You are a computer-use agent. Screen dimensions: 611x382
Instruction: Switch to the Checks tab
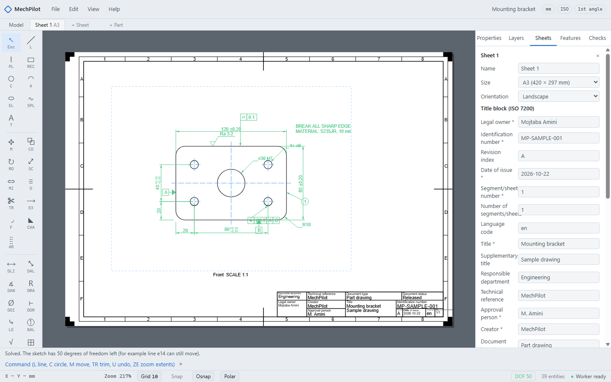tap(597, 38)
